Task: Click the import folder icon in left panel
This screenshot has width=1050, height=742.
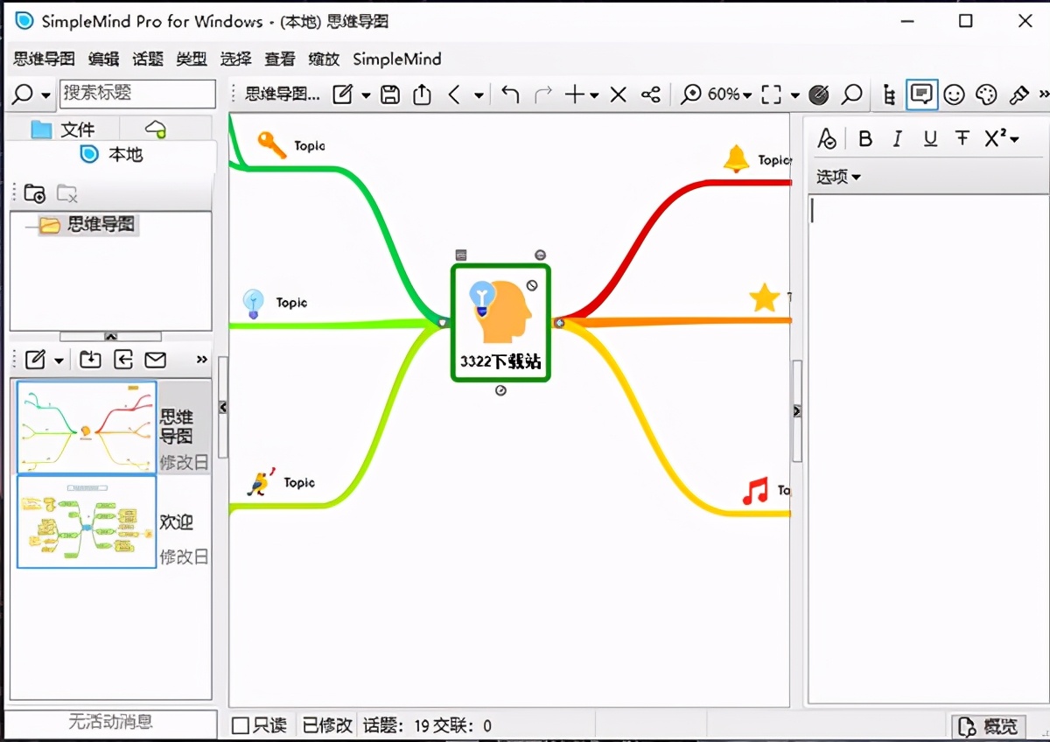Action: 89,359
